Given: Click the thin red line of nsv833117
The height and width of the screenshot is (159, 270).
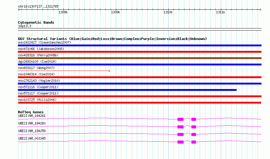Looking at the screenshot, I should pyautogui.click(x=64, y=71).
